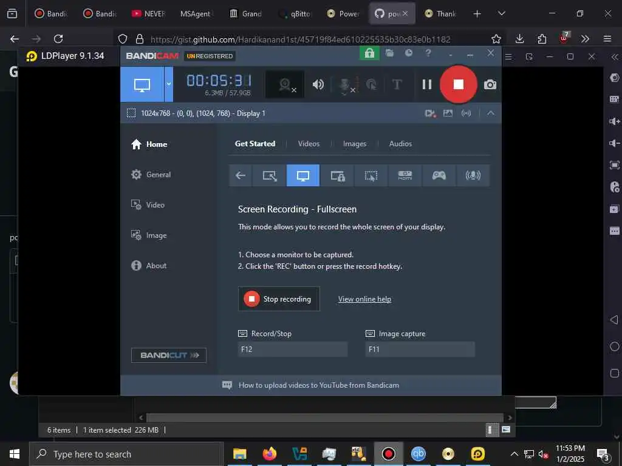Open the output folder icon in Bandicam
Screen dimensions: 622x466
(x=389, y=53)
